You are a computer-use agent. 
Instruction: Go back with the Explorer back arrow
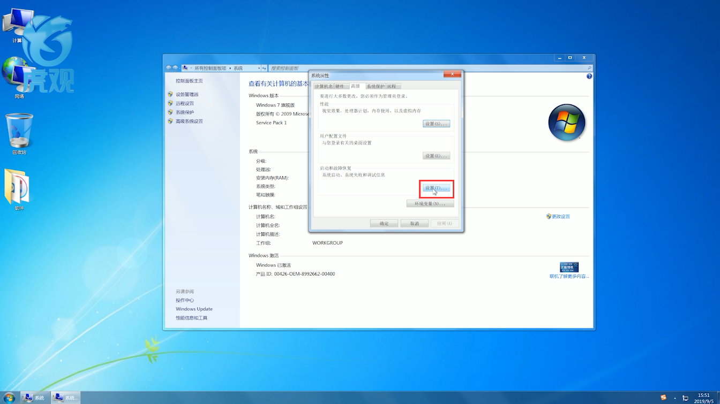point(169,68)
